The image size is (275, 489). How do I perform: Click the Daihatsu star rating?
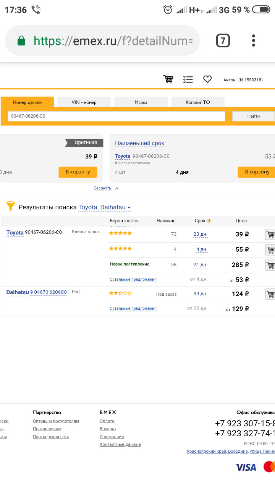[120, 293]
